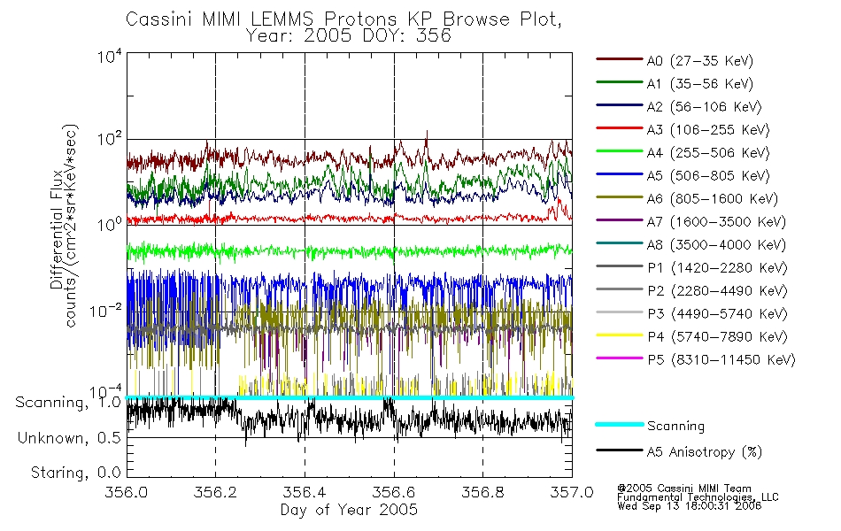The image size is (841, 531).
Task: Click the Day of Year 2005 axis title
Action: [349, 510]
